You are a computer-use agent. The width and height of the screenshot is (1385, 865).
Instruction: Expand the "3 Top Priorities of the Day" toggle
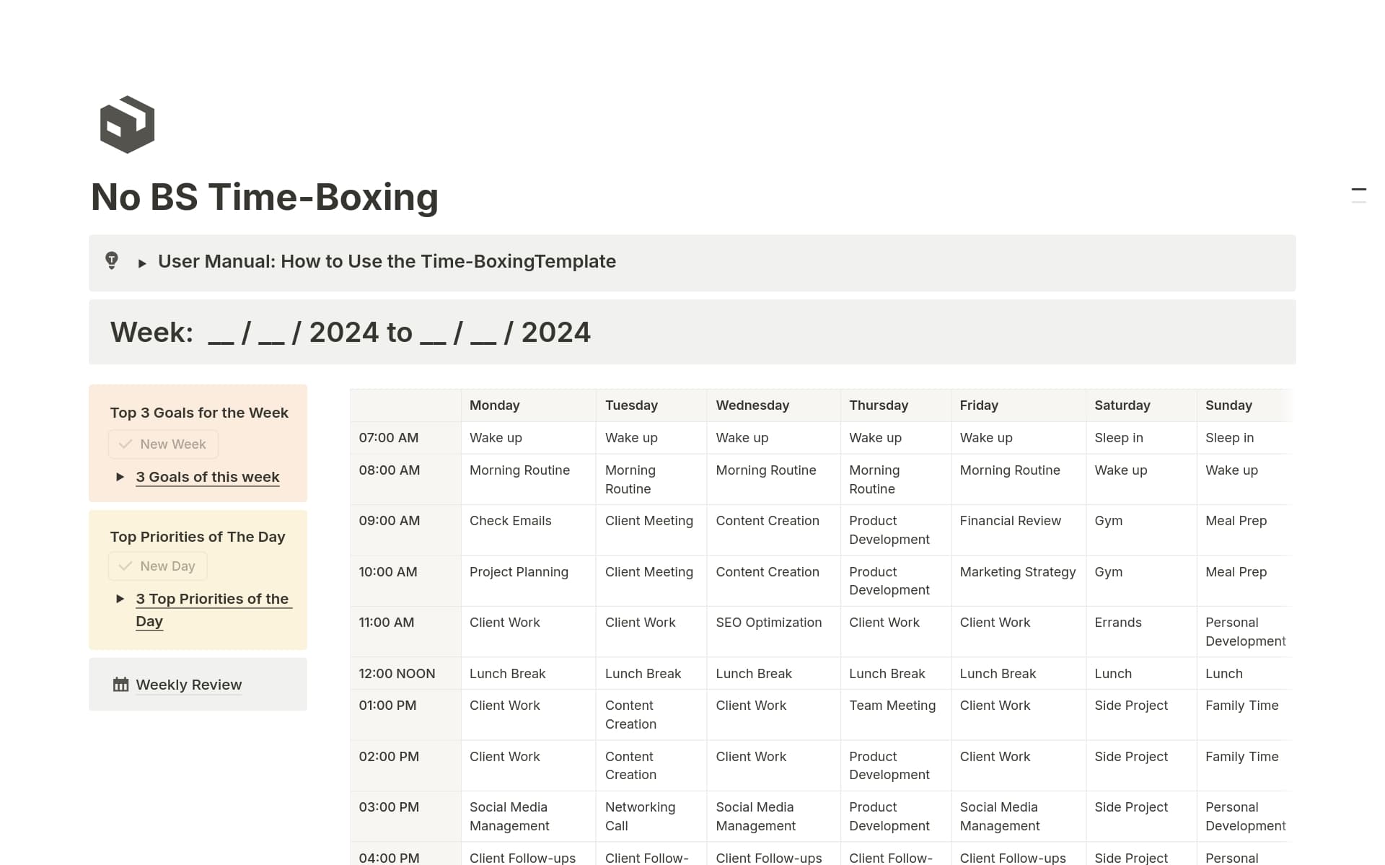(120, 598)
